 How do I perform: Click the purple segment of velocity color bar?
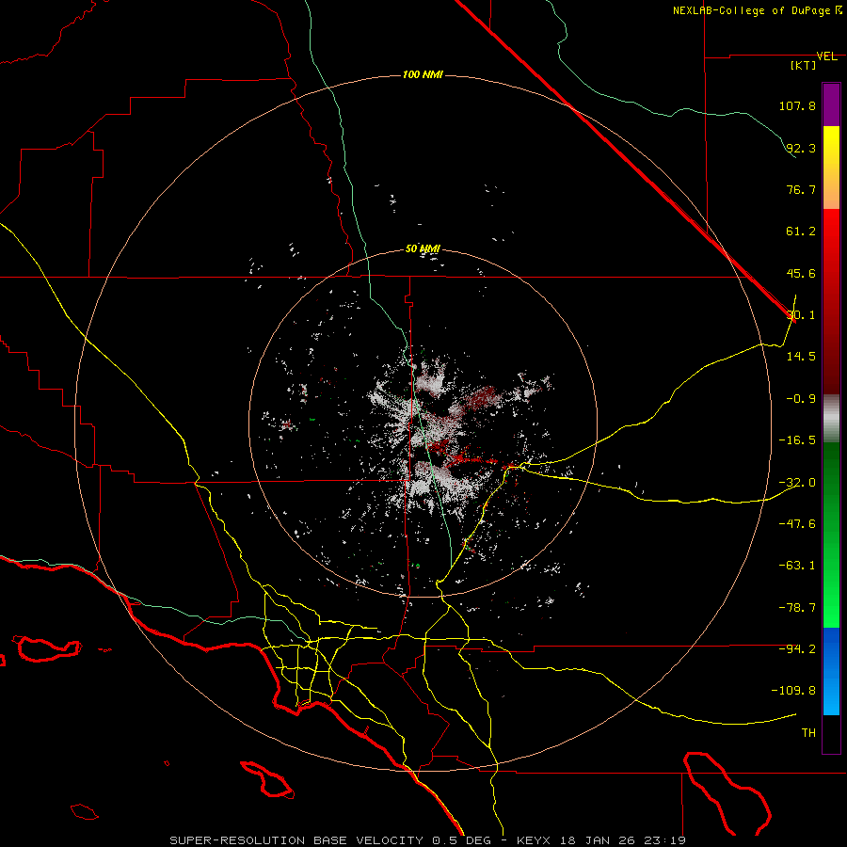831,104
